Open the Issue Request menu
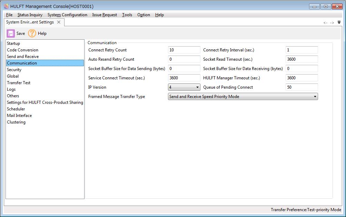 click(x=105, y=15)
